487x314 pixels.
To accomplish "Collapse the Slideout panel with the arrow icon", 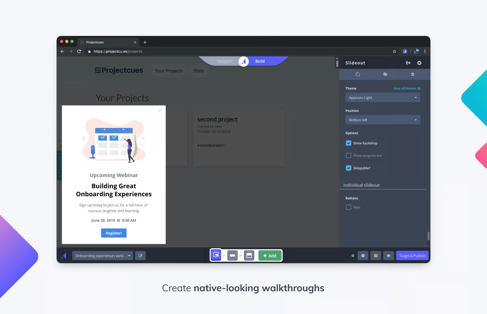I will [408, 63].
